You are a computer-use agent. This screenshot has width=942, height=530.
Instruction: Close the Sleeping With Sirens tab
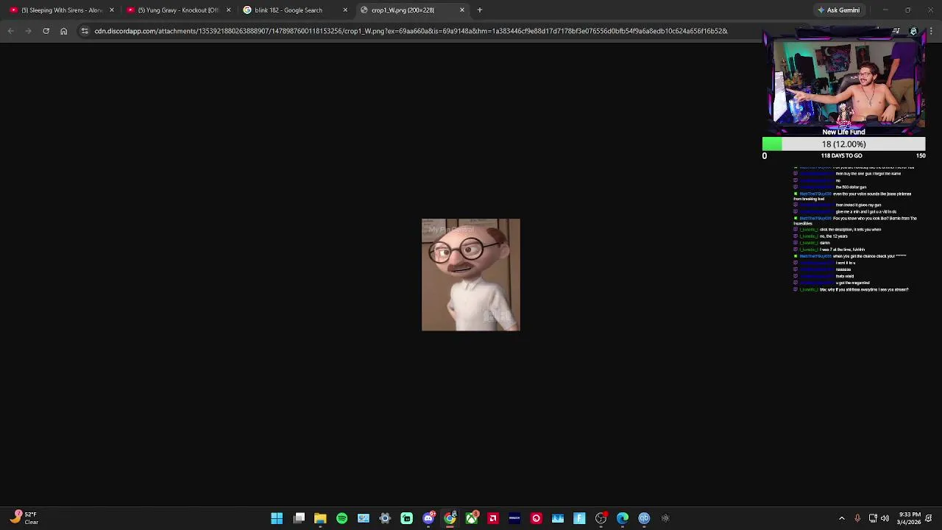pyautogui.click(x=112, y=10)
